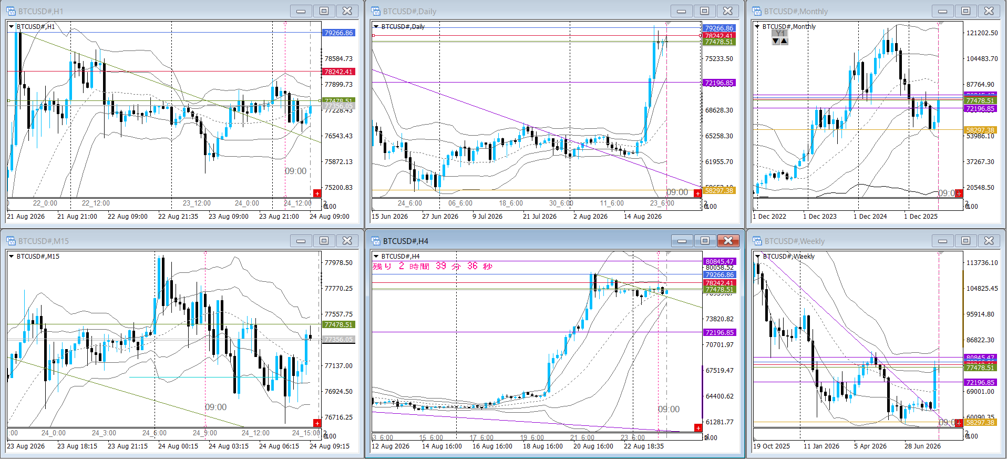The image size is (1007, 459).
Task: Activate the BTCUSD#,Monthly window by its title text
Action: pyautogui.click(x=796, y=11)
